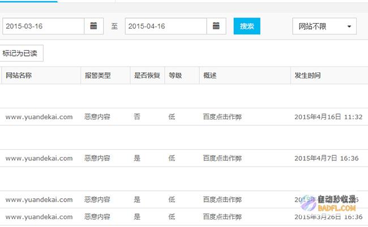Click the end date field 2015-04-16
The height and width of the screenshot is (227, 368).
(166, 26)
